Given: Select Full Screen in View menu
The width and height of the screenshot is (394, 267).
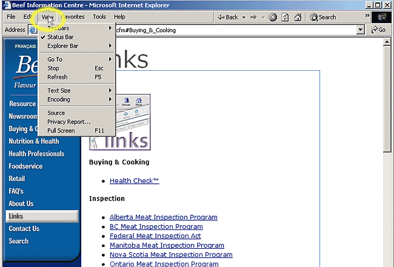Looking at the screenshot, I should [77, 131].
